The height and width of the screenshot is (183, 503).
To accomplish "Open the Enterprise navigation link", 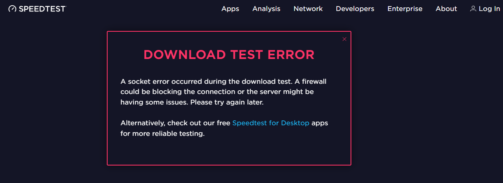I will (405, 9).
